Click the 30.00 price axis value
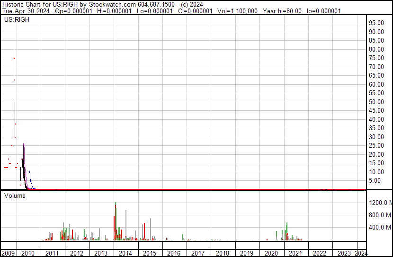 click(x=376, y=137)
